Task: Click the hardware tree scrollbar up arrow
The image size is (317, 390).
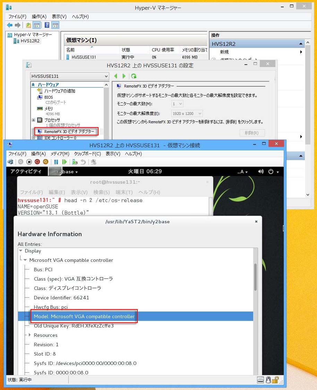Action: click(106, 85)
